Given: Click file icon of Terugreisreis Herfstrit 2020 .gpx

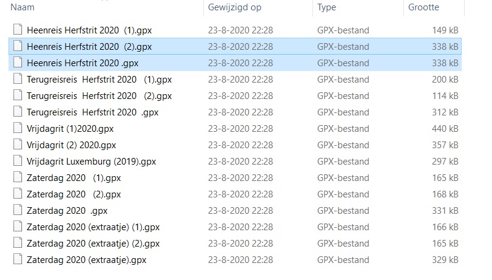Looking at the screenshot, I should [18, 111].
